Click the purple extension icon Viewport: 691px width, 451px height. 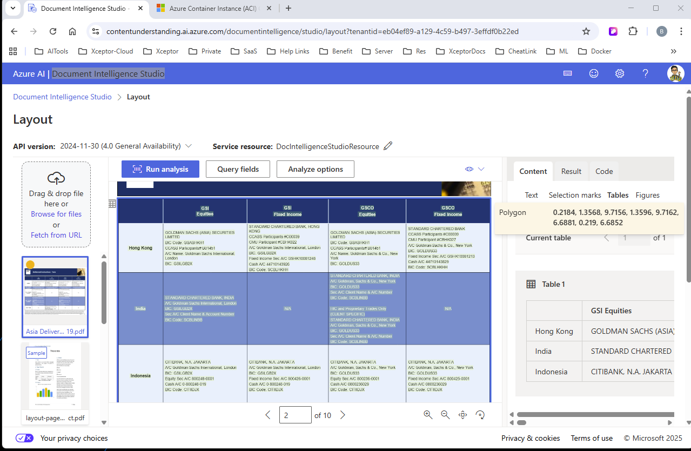coord(613,31)
